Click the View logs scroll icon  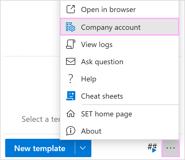[71, 44]
